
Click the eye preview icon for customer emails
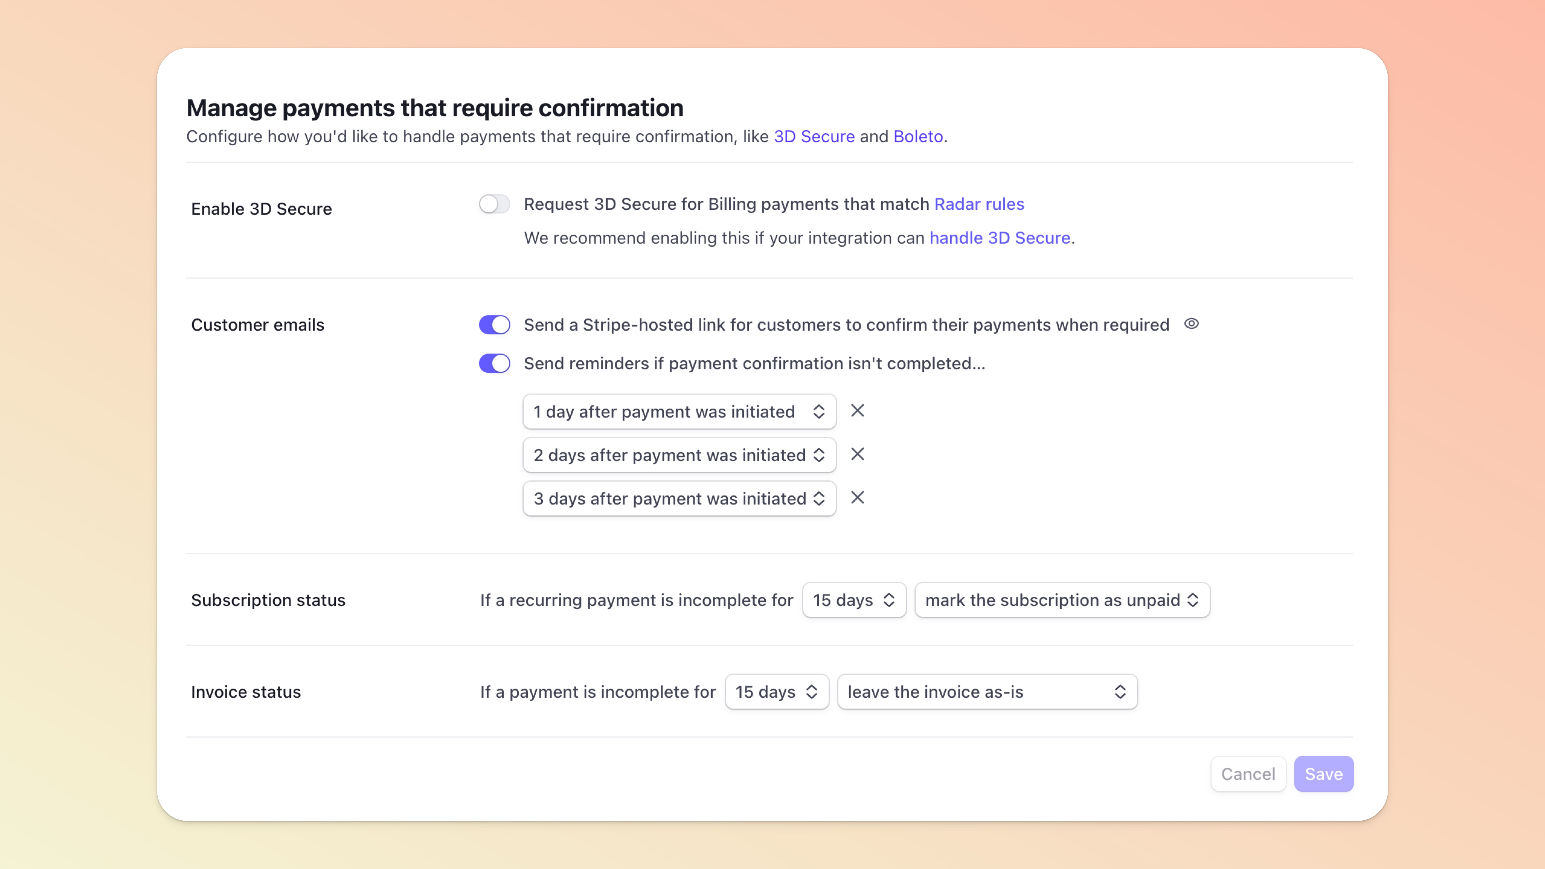pyautogui.click(x=1191, y=324)
